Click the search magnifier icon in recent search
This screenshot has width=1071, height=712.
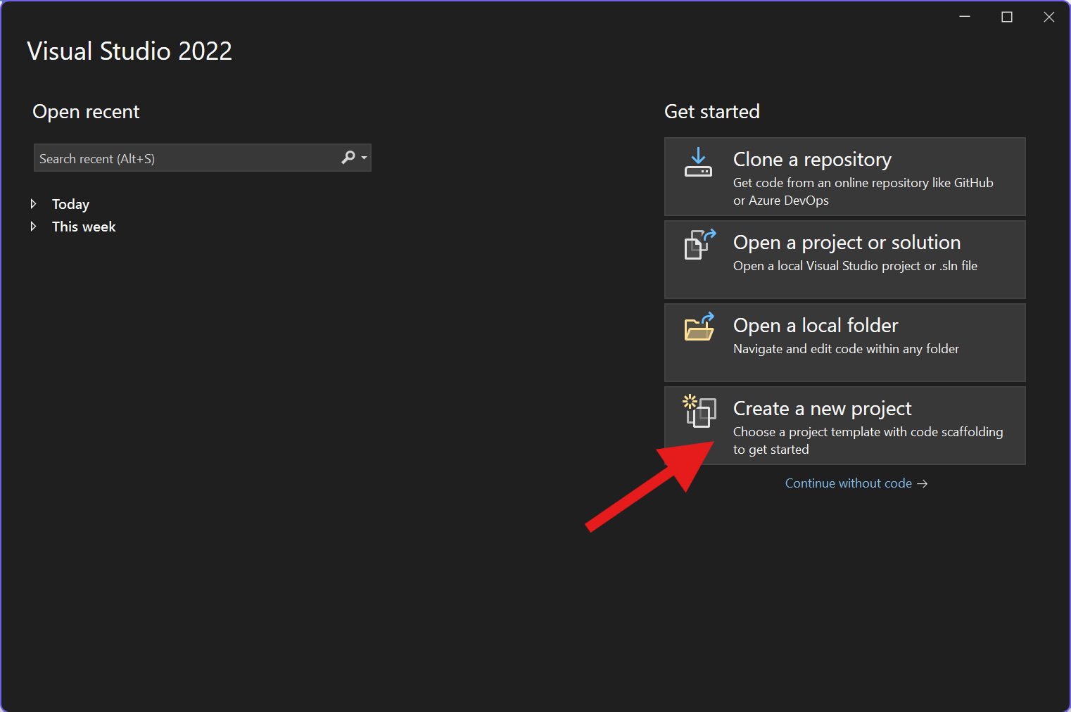tap(348, 158)
